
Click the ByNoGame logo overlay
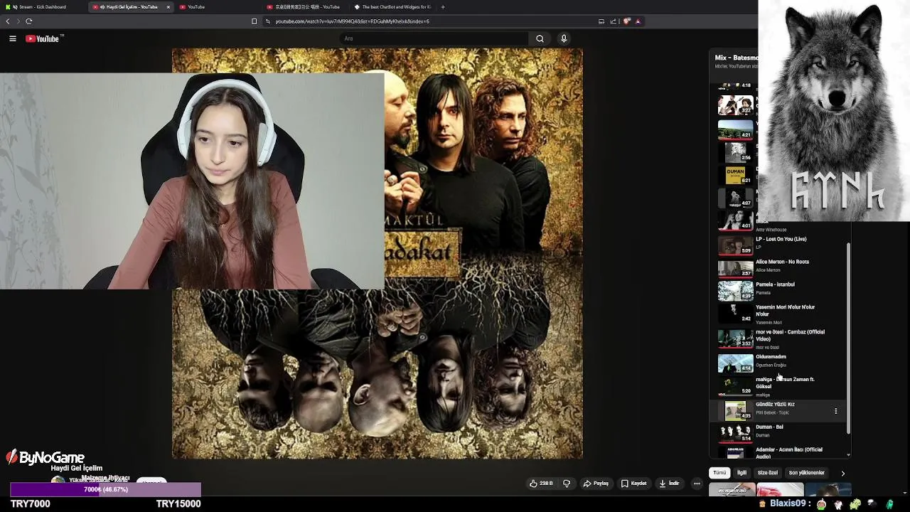click(x=45, y=457)
